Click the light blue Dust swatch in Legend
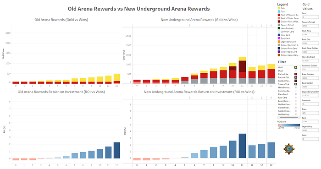Screen dimensions: 321x169 click(279, 11)
